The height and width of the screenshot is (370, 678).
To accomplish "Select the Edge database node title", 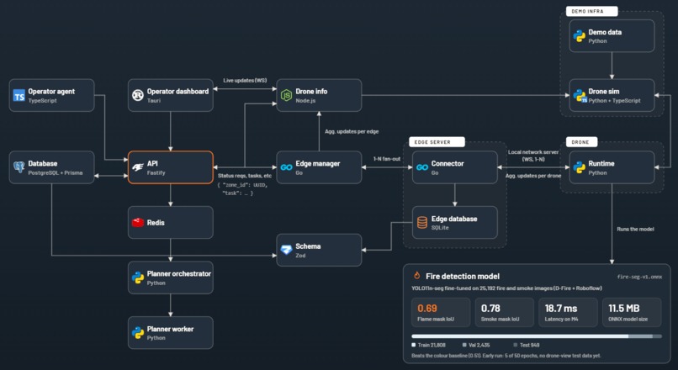I will click(x=454, y=219).
